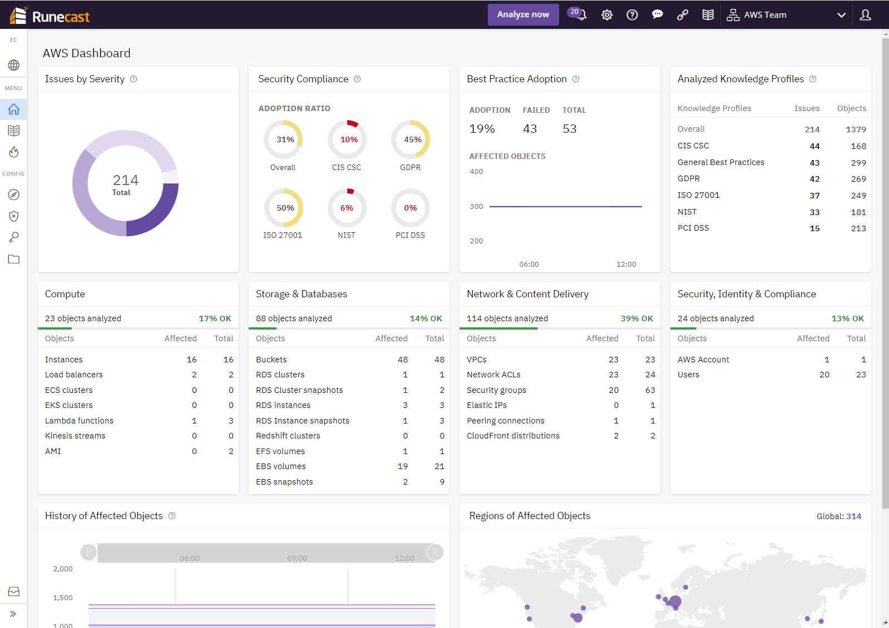Open the folder item in Config menu
889x628 pixels.
pos(14,259)
